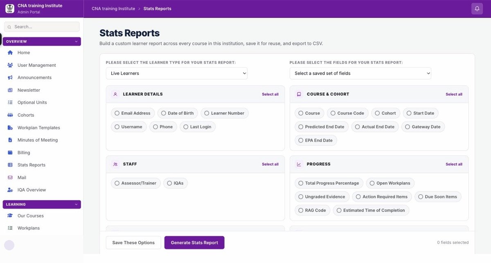Click the Cohorts group icon
Viewport: 491px width, 263px height.
click(x=10, y=115)
